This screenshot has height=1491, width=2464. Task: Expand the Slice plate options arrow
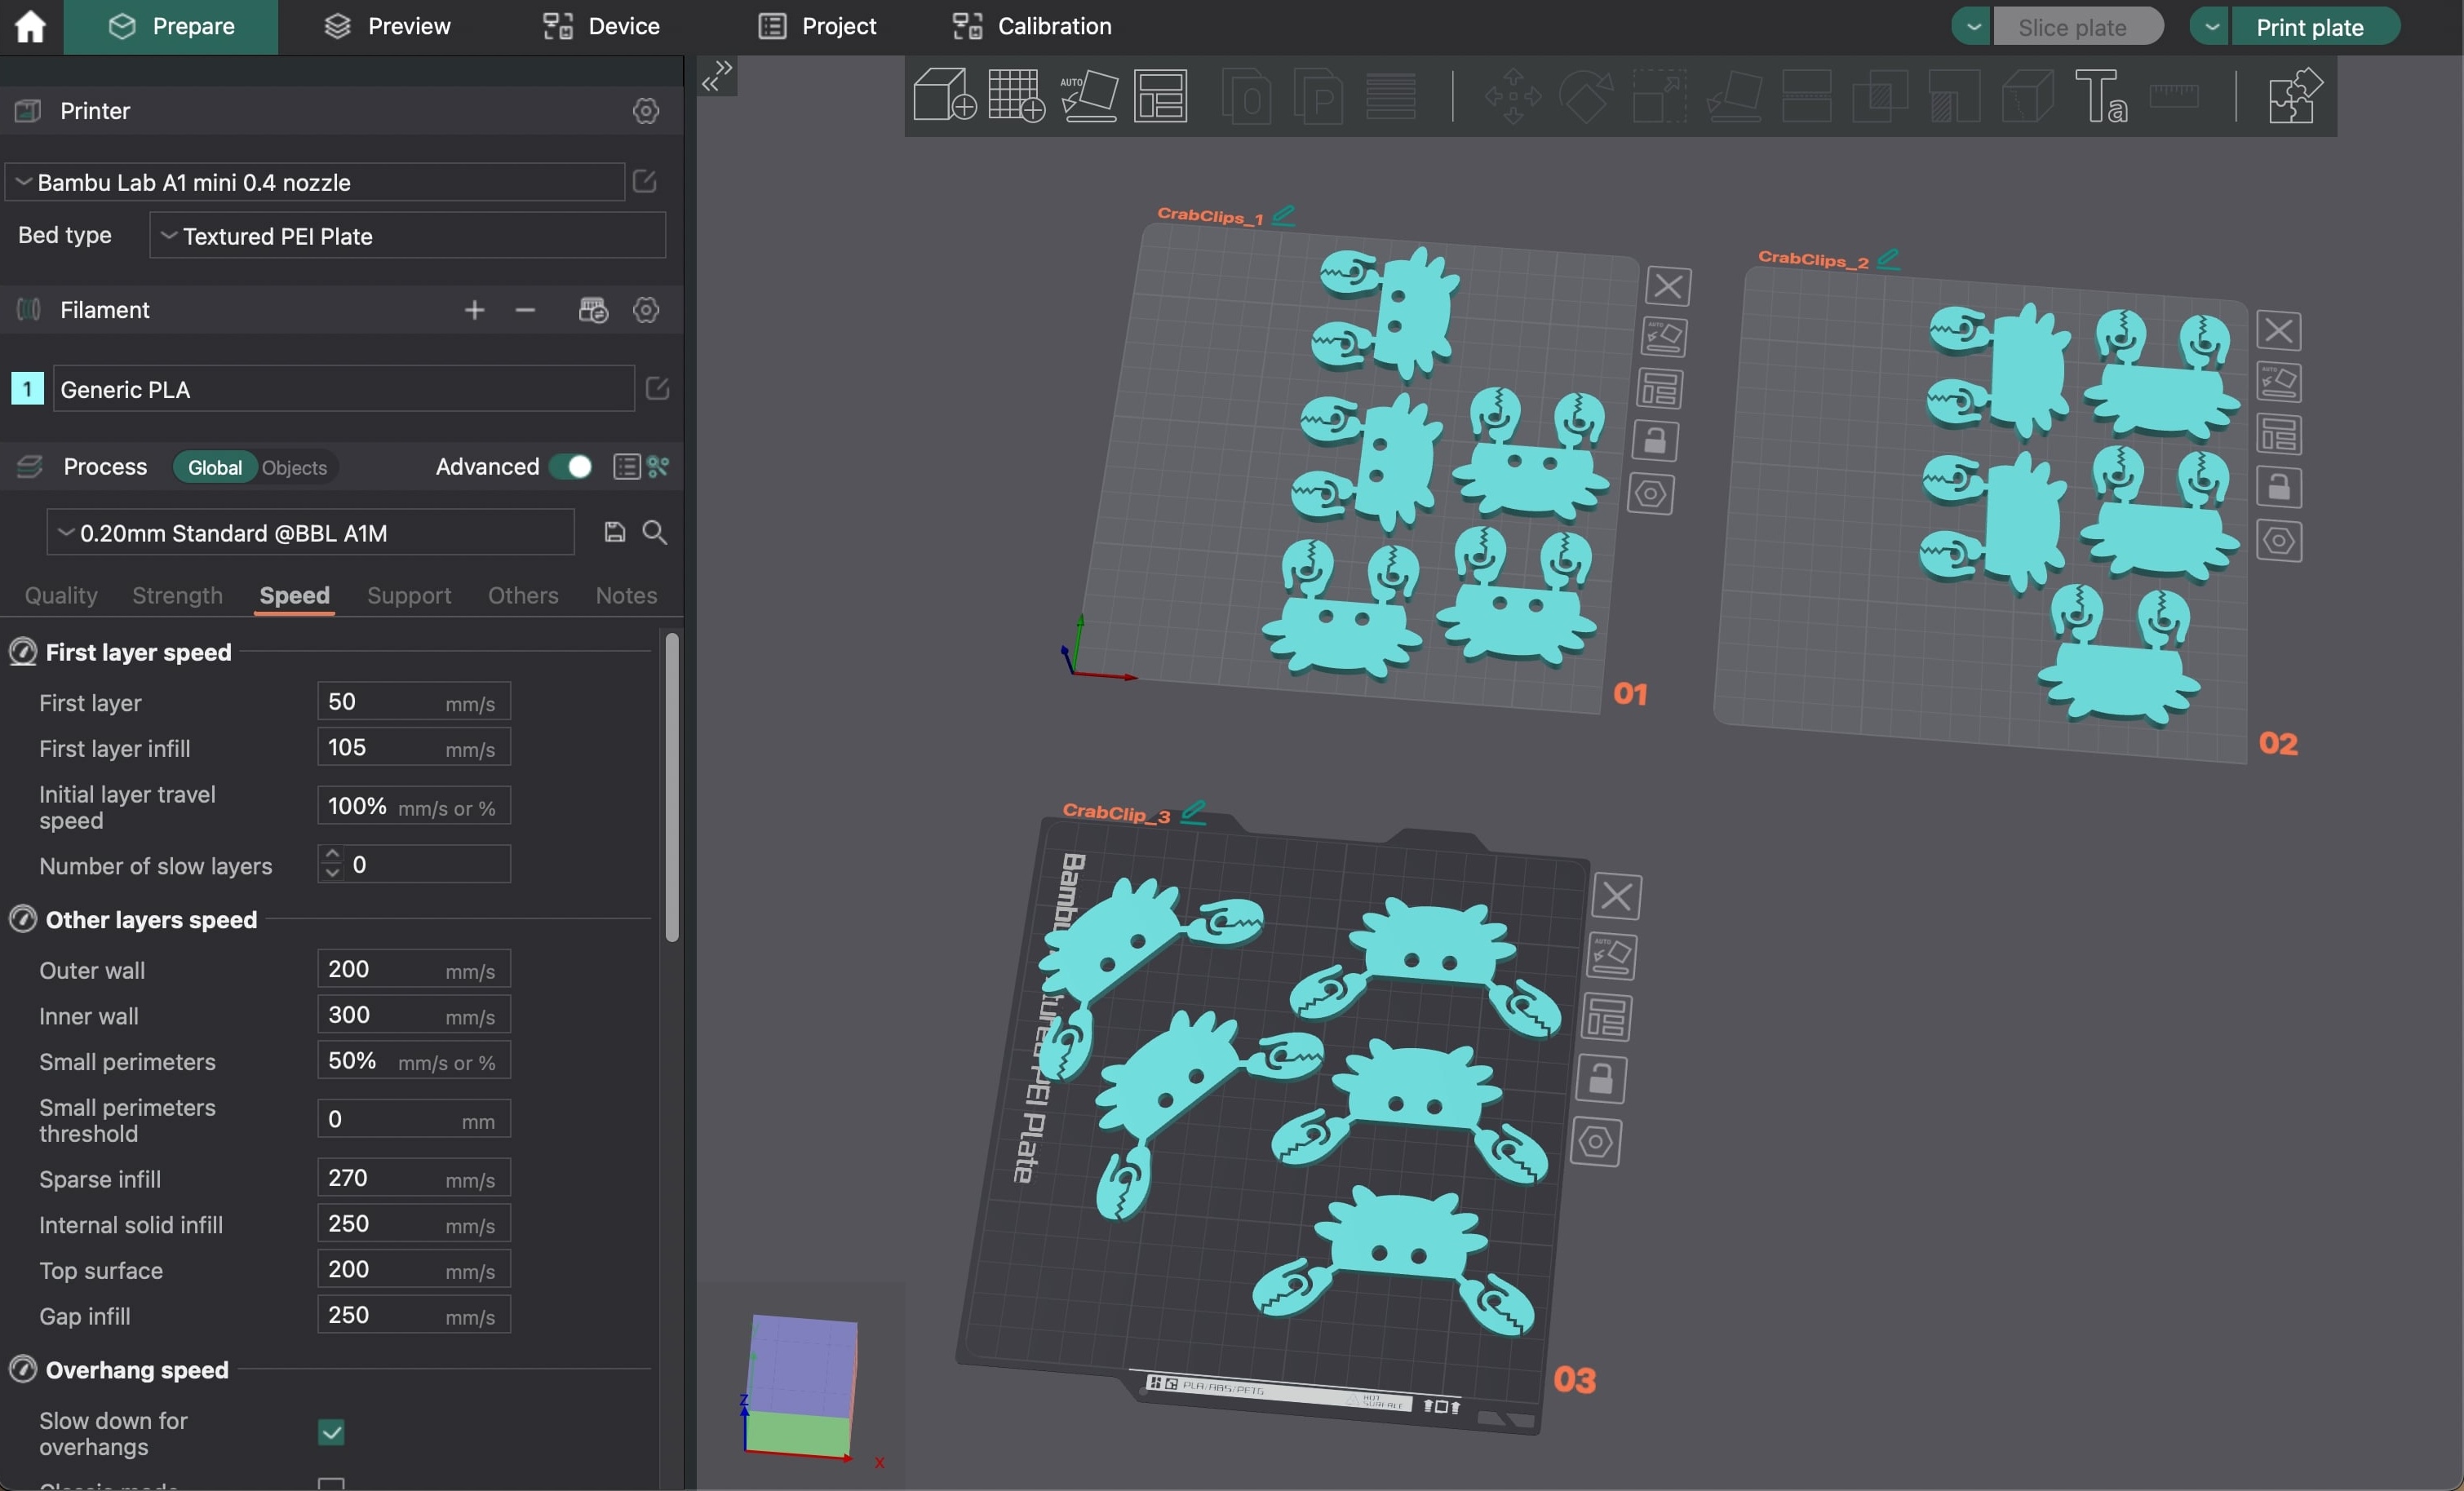point(1972,26)
